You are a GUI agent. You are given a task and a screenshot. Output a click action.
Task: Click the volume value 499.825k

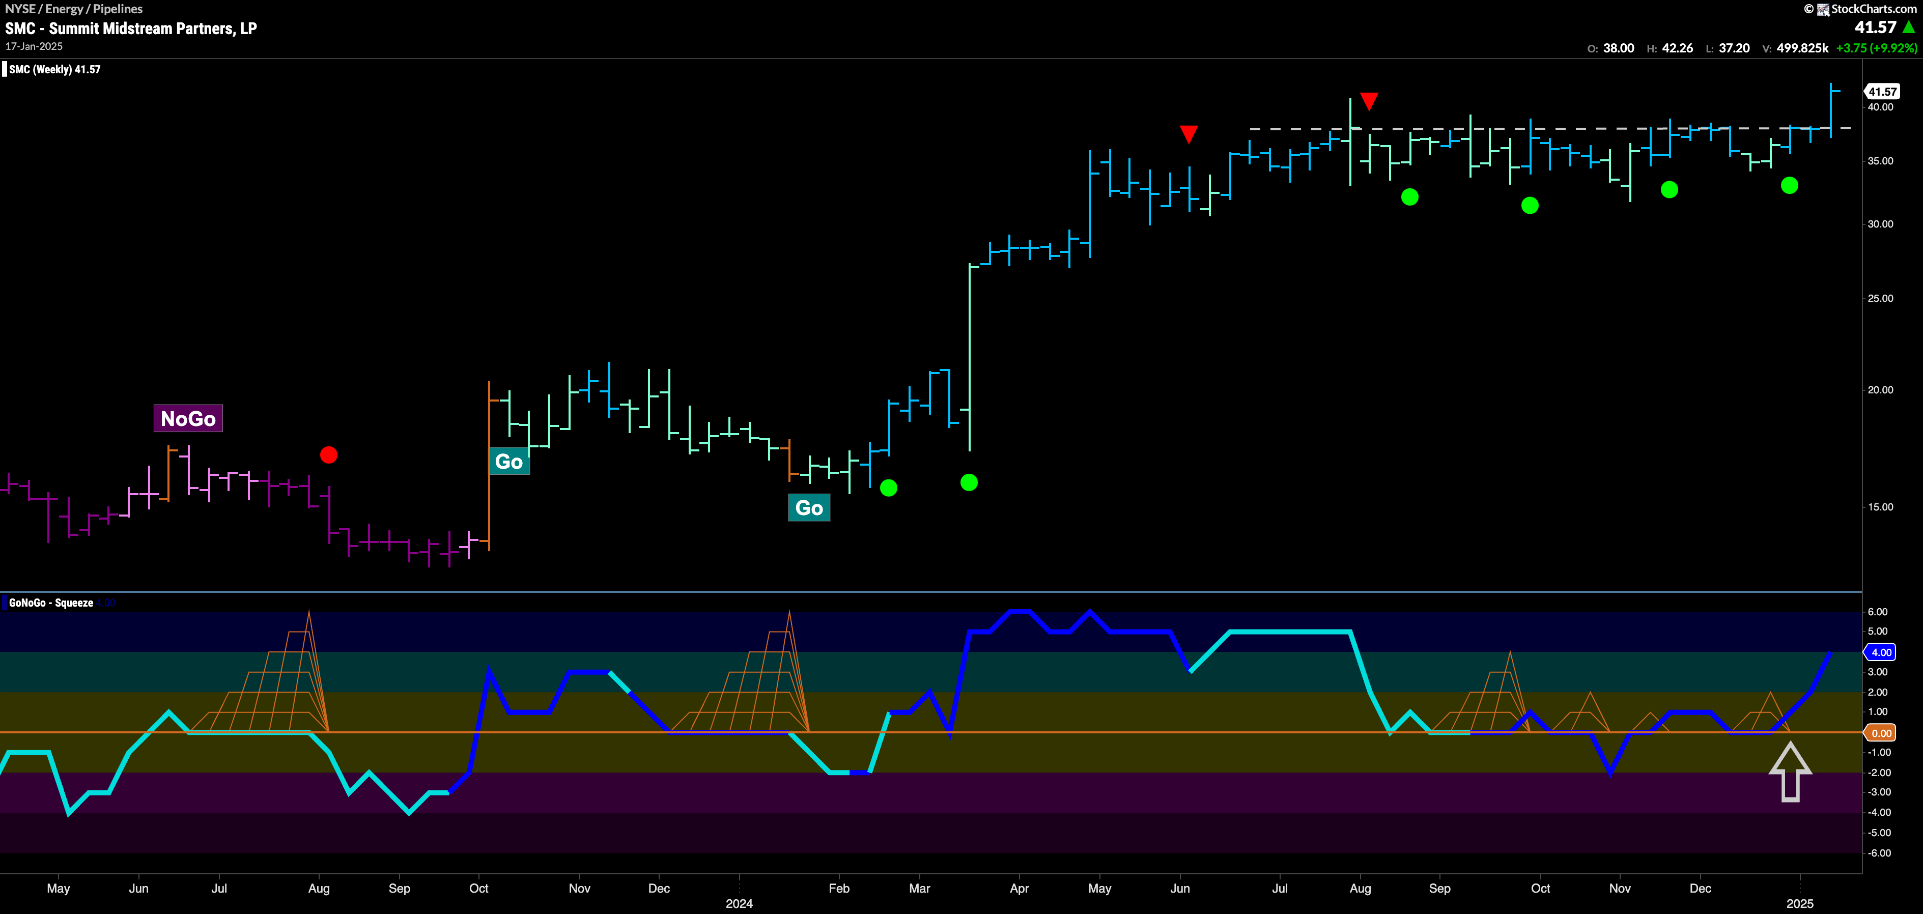(1802, 48)
